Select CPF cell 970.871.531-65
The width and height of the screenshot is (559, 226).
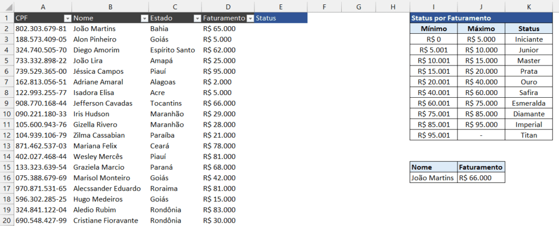pyautogui.click(x=43, y=188)
